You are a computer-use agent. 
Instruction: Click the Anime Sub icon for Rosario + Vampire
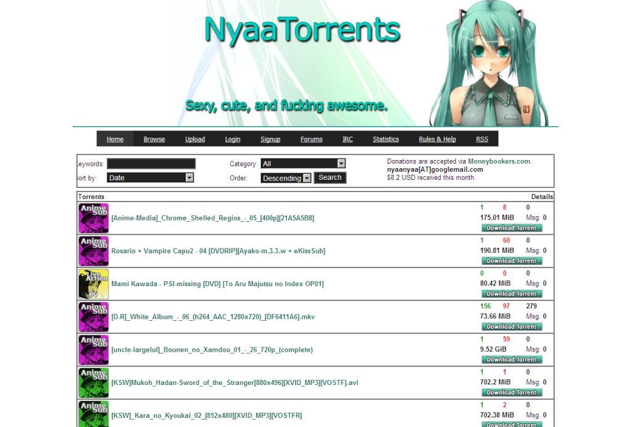[x=93, y=251]
